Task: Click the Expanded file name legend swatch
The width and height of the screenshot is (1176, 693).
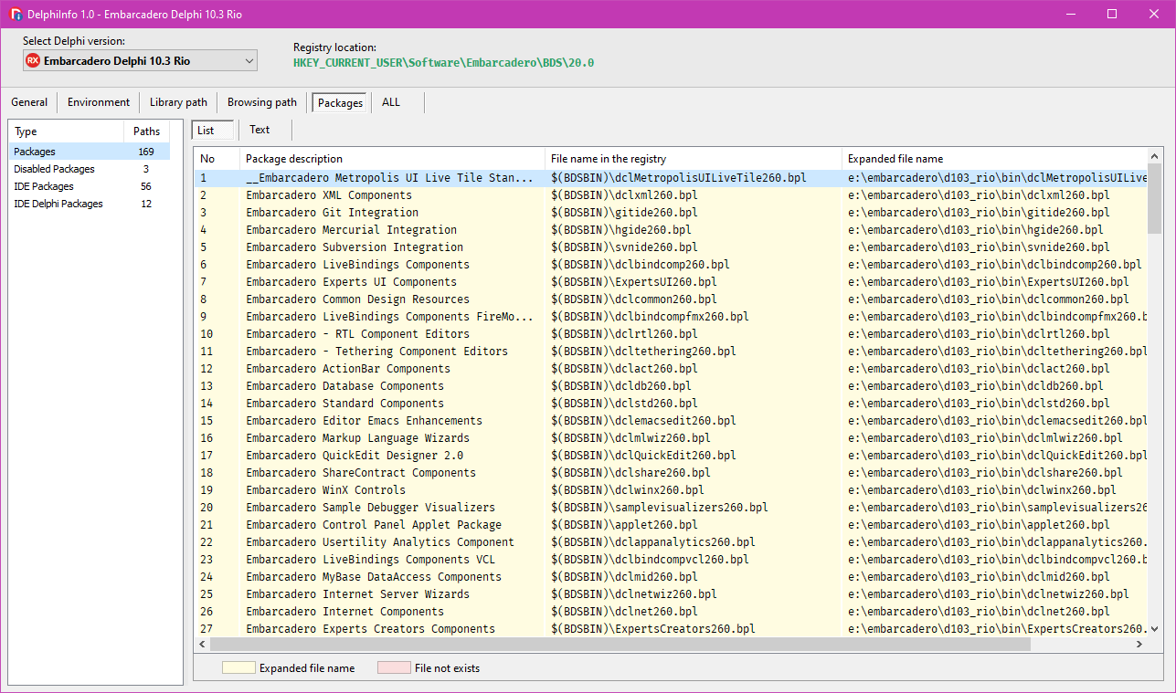Action: pyautogui.click(x=238, y=668)
